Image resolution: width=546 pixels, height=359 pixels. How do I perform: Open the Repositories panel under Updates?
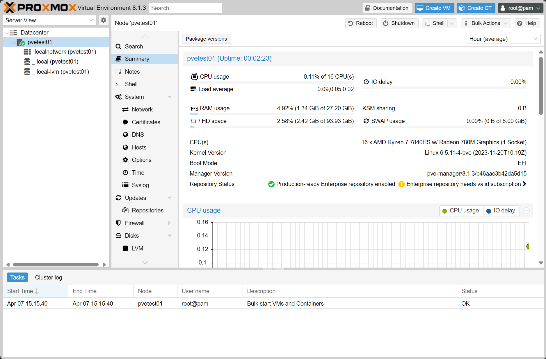coord(147,210)
